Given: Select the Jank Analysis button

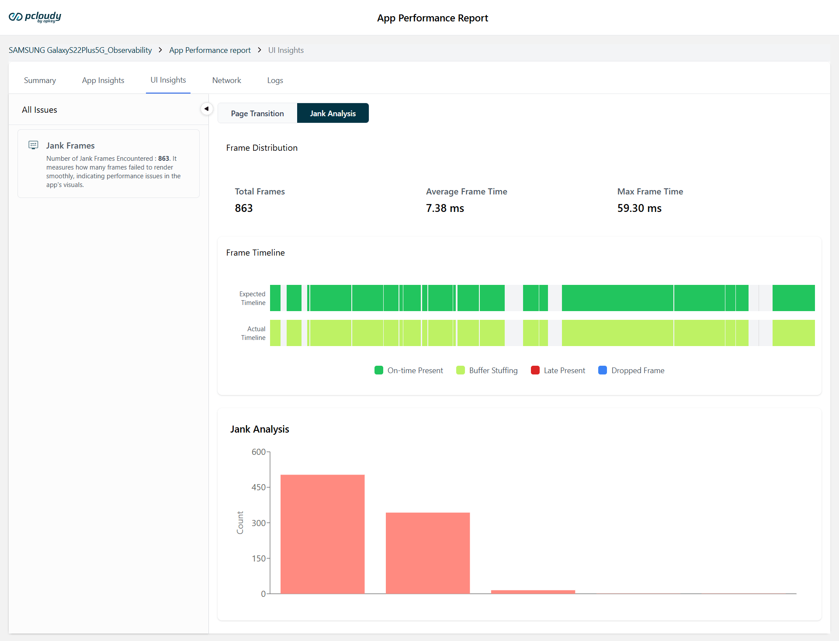Looking at the screenshot, I should tap(333, 113).
